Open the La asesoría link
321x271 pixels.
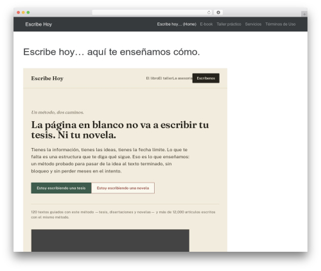[x=182, y=78]
